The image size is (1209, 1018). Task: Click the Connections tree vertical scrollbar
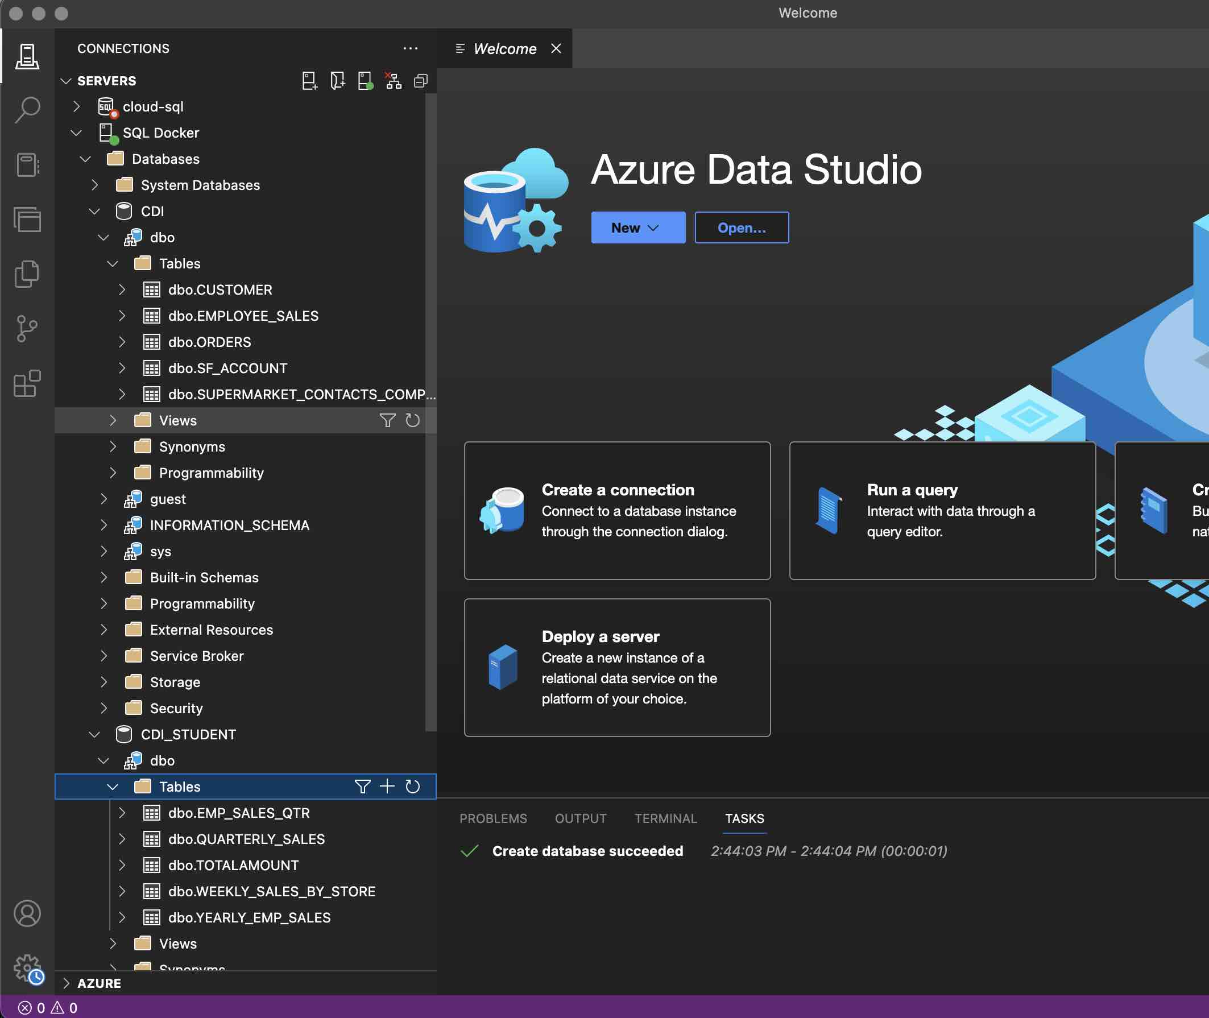click(430, 413)
